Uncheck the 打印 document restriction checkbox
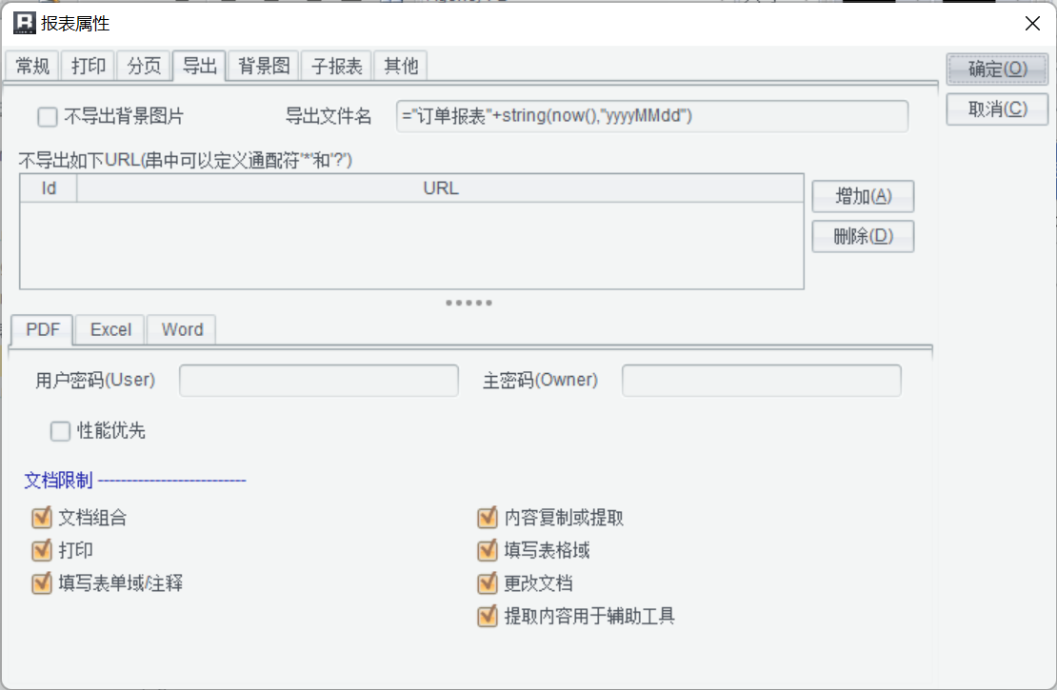1057x690 pixels. pos(42,550)
